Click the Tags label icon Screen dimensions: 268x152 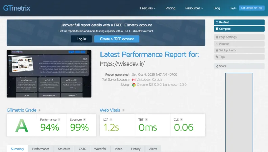[x=217, y=57]
